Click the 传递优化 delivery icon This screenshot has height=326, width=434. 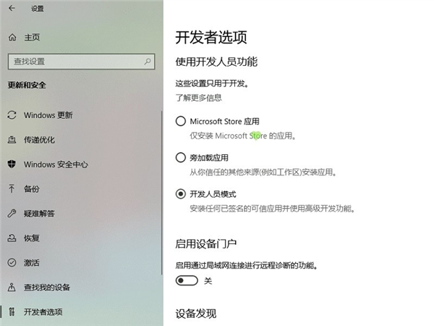click(x=12, y=140)
